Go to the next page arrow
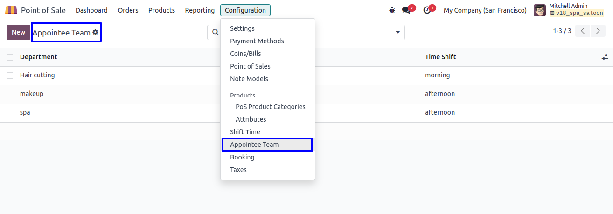Screen dimensions: 613x214 click(598, 31)
